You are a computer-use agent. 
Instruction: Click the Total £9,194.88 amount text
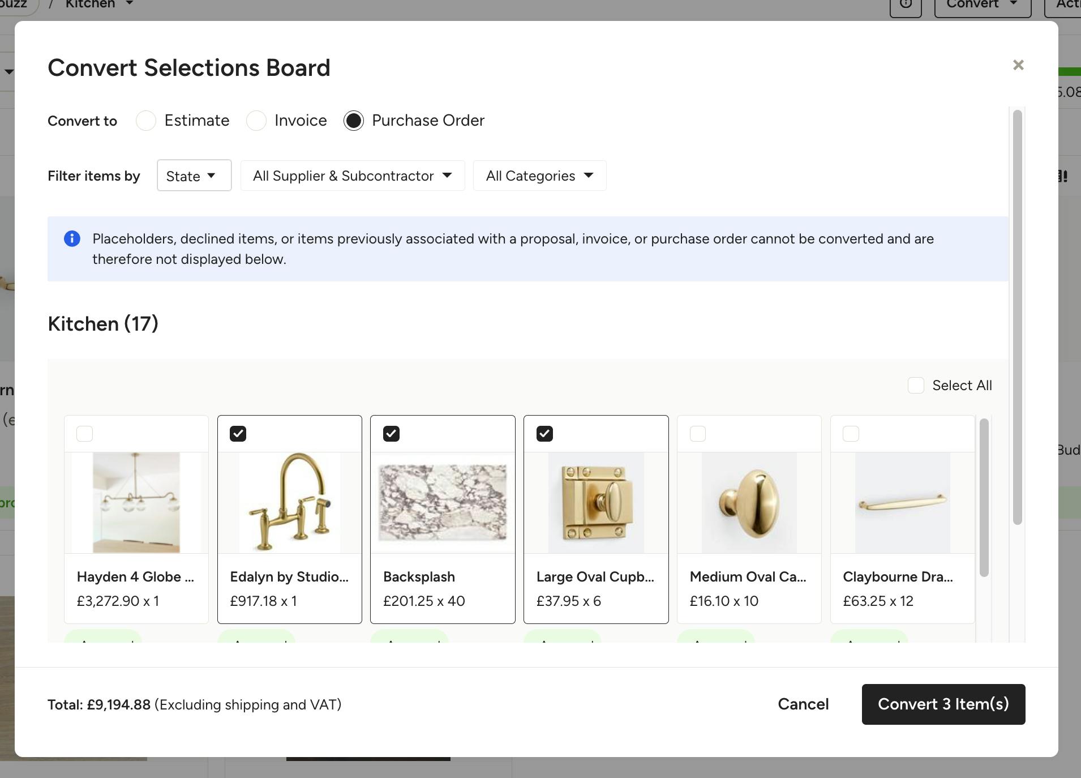pos(99,705)
